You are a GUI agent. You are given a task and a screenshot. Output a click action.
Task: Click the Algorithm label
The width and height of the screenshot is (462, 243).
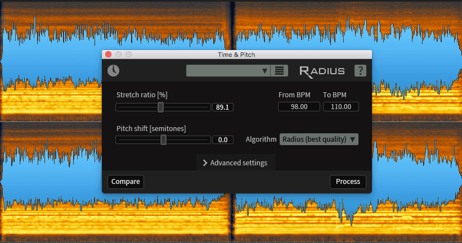[x=261, y=139]
